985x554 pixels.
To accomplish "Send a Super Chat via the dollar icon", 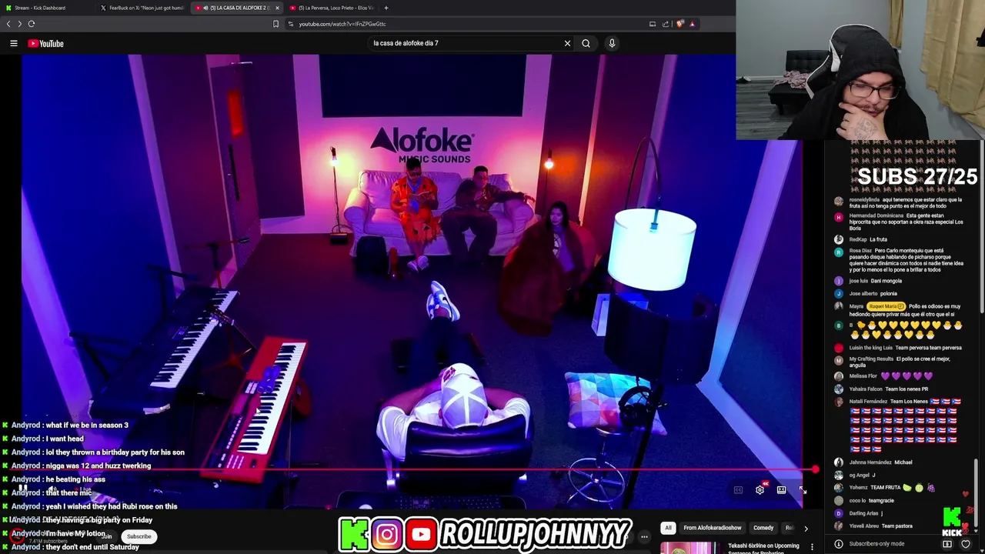I will click(947, 544).
